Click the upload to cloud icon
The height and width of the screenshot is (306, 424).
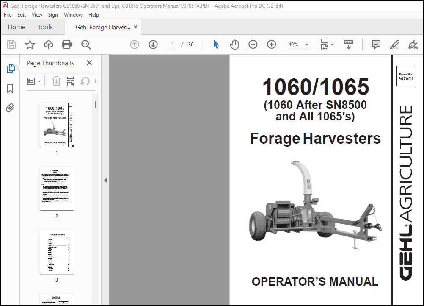click(48, 45)
